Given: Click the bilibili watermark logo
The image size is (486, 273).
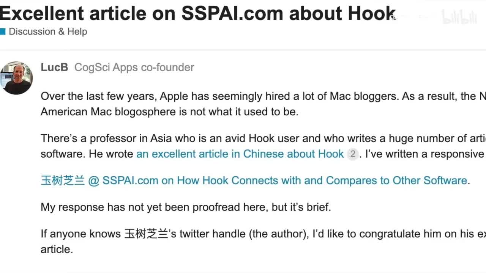Looking at the screenshot, I should pos(459,17).
